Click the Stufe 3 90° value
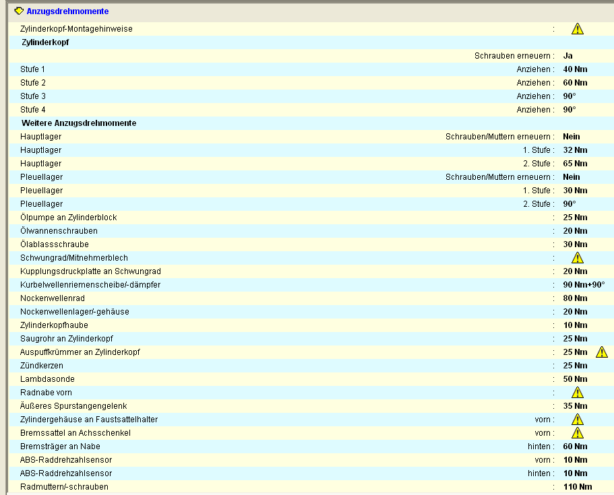Screen dimensions: 614x495 tap(570, 96)
